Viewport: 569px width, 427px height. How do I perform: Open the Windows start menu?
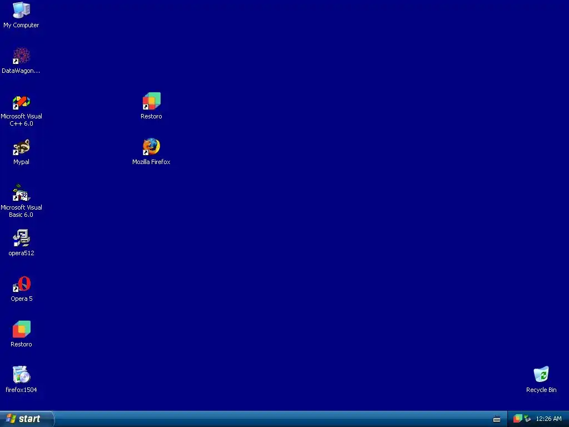[27, 419]
